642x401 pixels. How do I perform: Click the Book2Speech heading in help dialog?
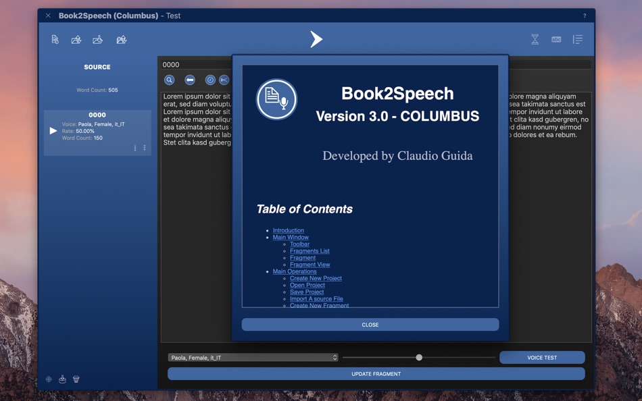tap(397, 94)
